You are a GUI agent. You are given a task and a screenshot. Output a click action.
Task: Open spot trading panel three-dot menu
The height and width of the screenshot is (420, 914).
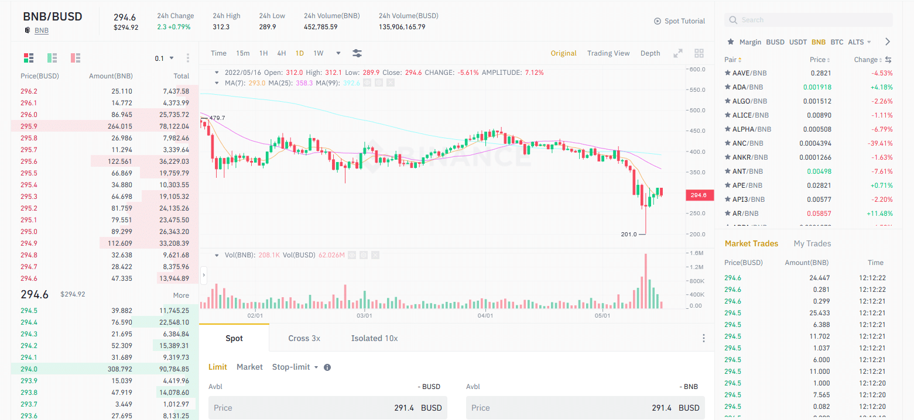(703, 338)
